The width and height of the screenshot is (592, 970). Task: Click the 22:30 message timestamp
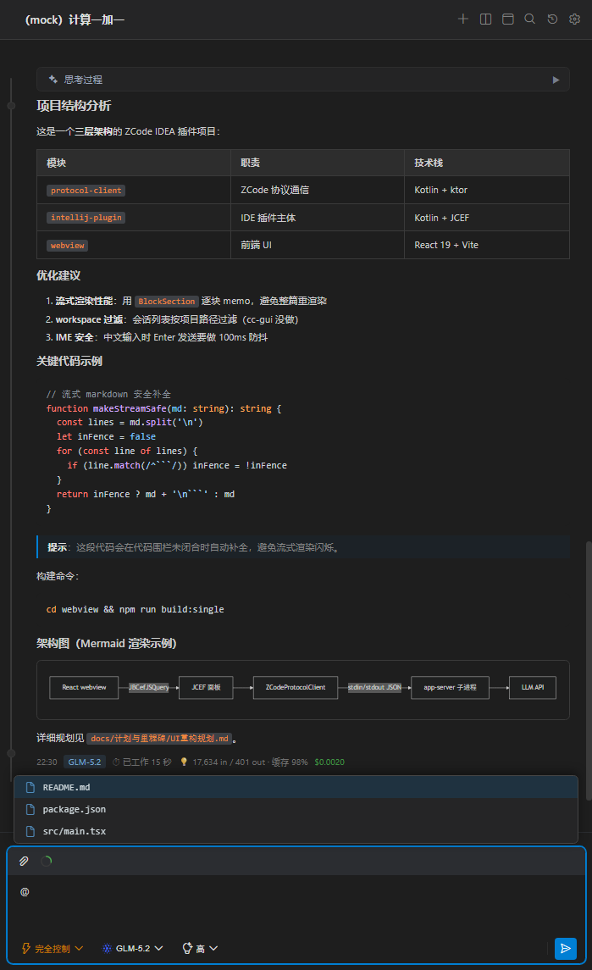click(x=47, y=762)
